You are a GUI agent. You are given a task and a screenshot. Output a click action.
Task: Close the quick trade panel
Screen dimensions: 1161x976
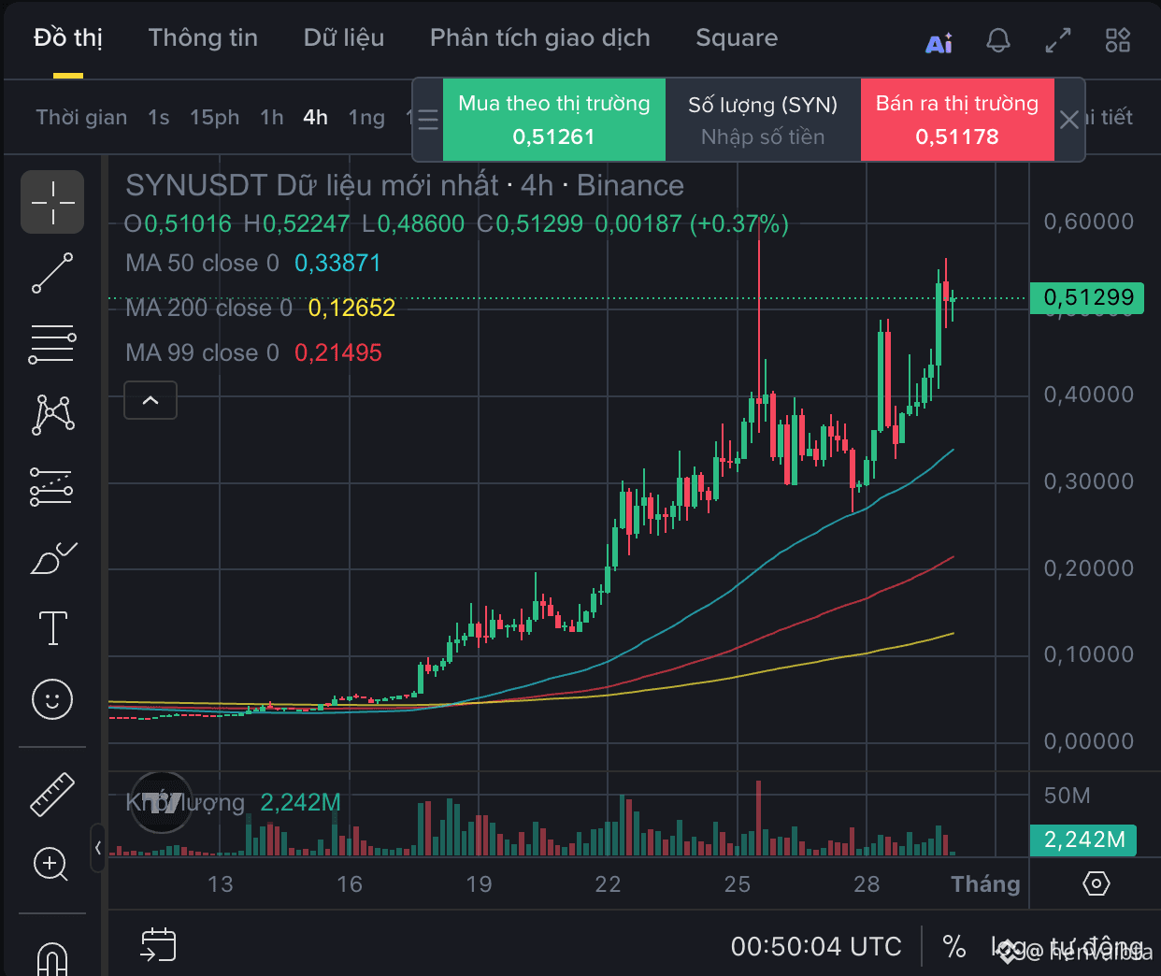coord(1069,120)
